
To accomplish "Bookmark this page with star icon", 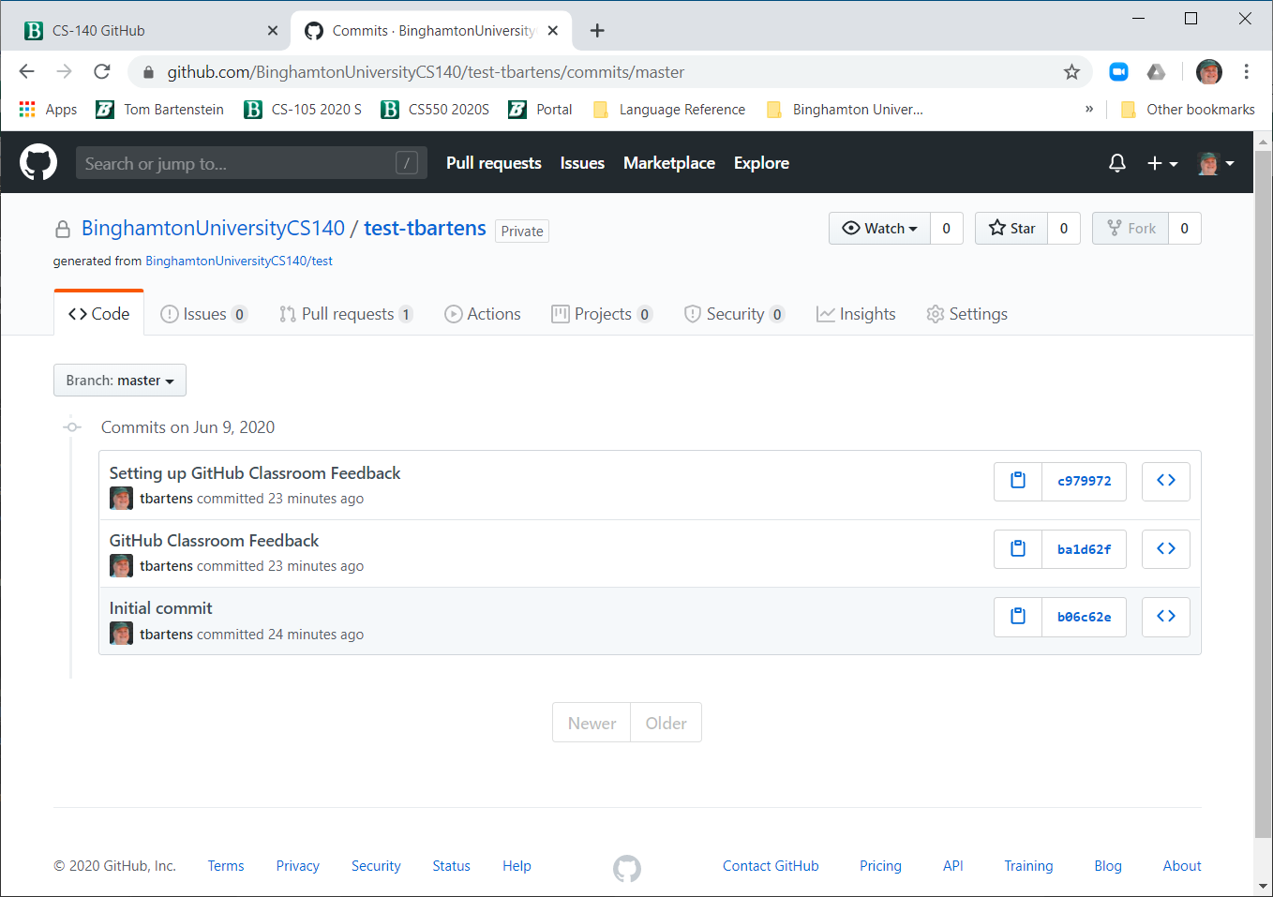I will (1071, 72).
